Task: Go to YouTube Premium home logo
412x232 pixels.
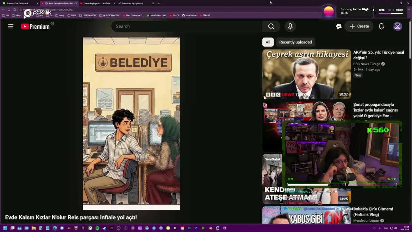Action: pyautogui.click(x=35, y=26)
